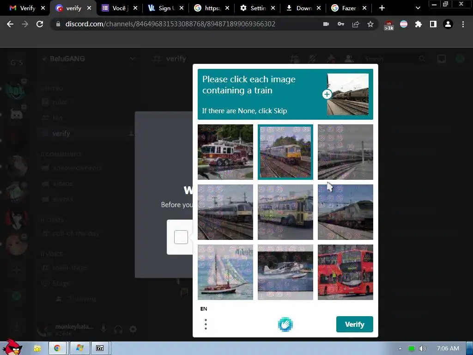
Task: Tick the captcha checkbox behind the dialog
Action: tap(181, 237)
